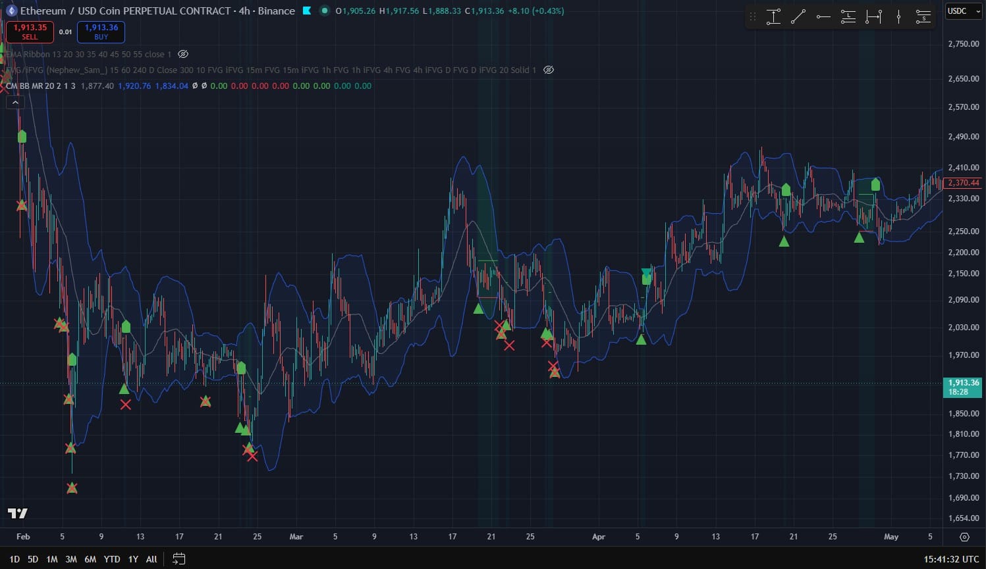Open the TradingView logo at bottom left
Screen dimensions: 986x569
coord(18,513)
